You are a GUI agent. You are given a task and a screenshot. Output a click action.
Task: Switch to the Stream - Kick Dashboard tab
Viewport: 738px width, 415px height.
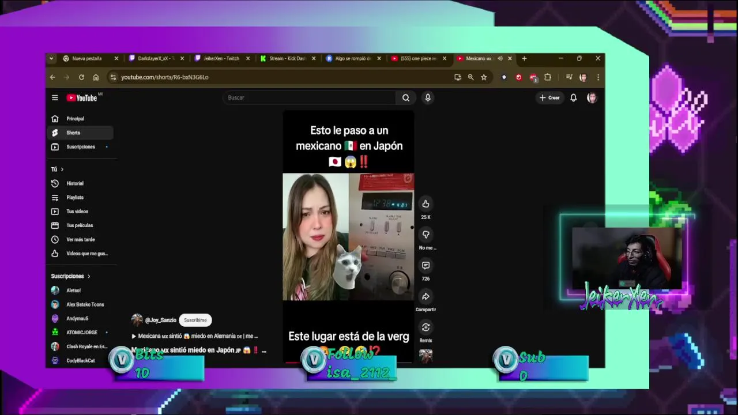point(287,58)
